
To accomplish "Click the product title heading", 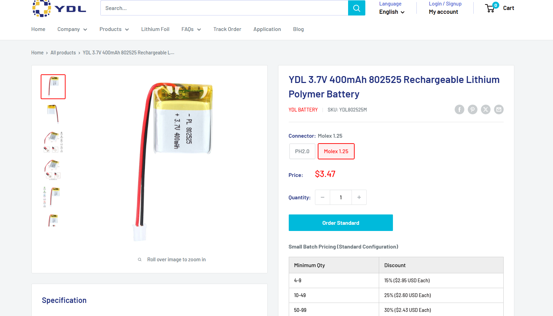I will pos(394,87).
